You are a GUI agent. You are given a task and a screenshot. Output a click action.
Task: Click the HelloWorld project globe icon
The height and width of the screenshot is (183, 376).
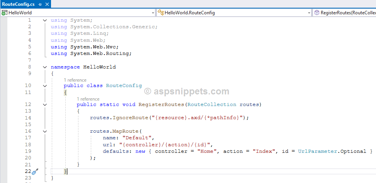[4, 13]
